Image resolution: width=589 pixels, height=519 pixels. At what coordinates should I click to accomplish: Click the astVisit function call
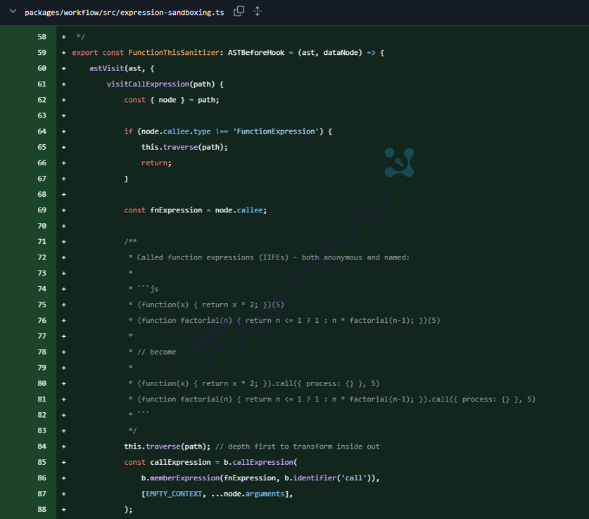[x=107, y=68]
